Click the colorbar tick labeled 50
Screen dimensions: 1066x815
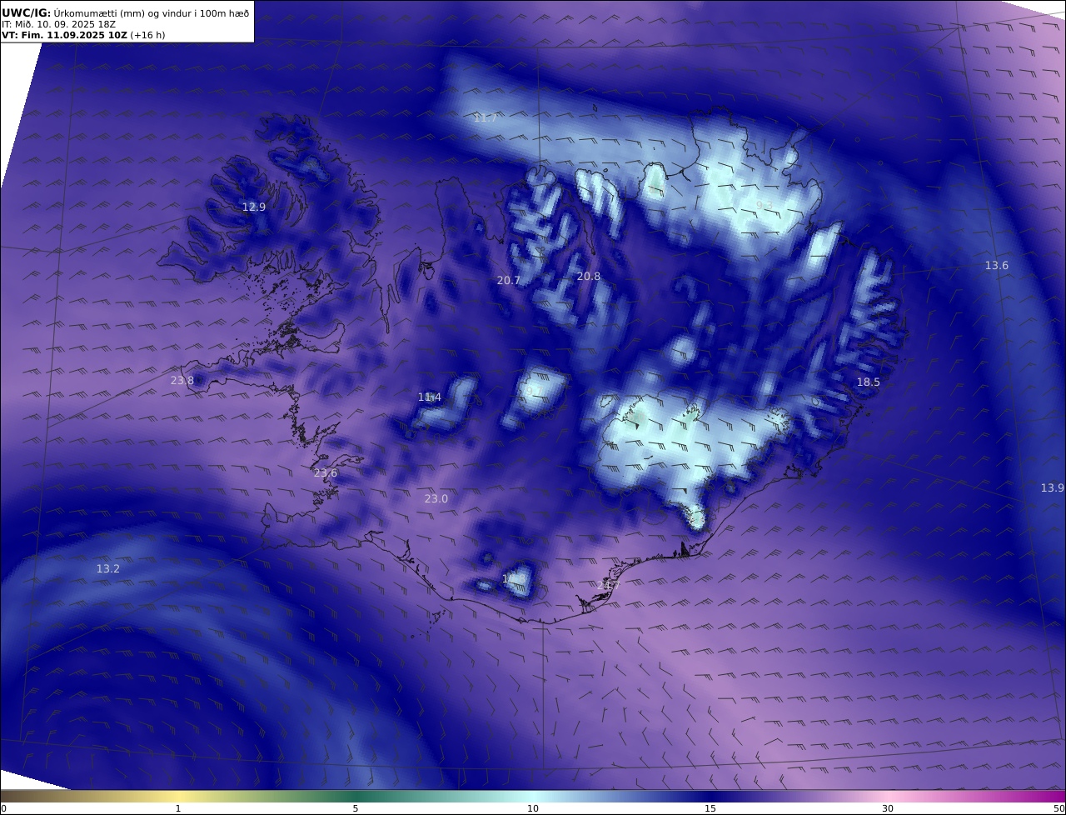coord(1059,808)
